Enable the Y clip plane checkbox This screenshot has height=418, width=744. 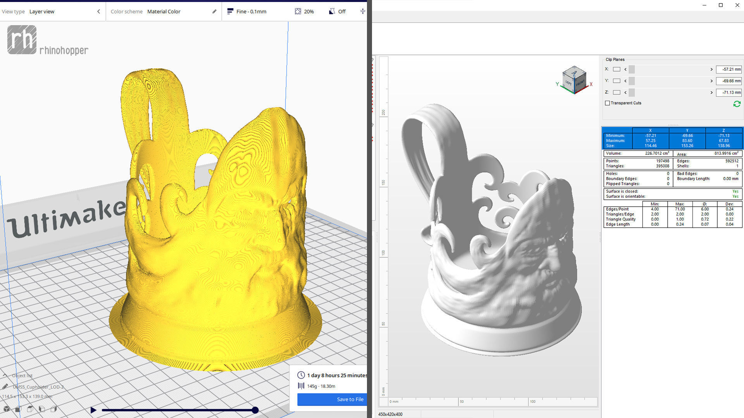tap(617, 81)
